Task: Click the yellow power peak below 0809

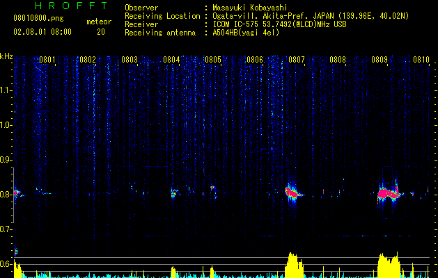Action: [389, 265]
